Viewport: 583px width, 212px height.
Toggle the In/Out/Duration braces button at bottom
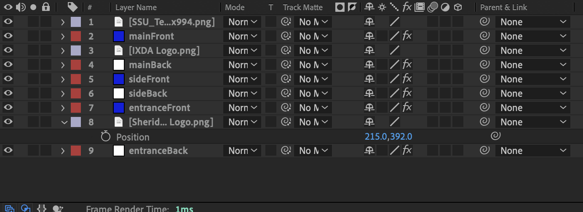pos(41,209)
